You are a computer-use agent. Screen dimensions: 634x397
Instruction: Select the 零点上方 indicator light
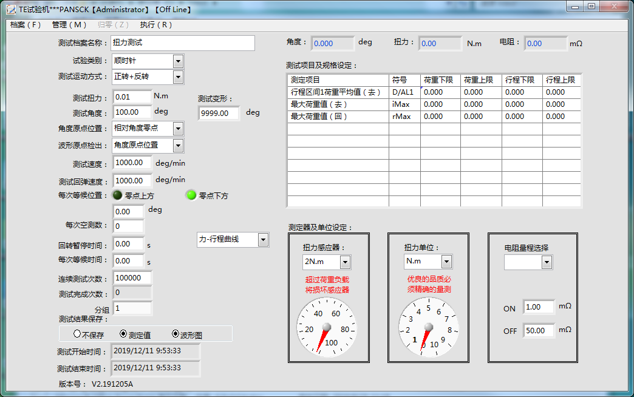pyautogui.click(x=117, y=195)
